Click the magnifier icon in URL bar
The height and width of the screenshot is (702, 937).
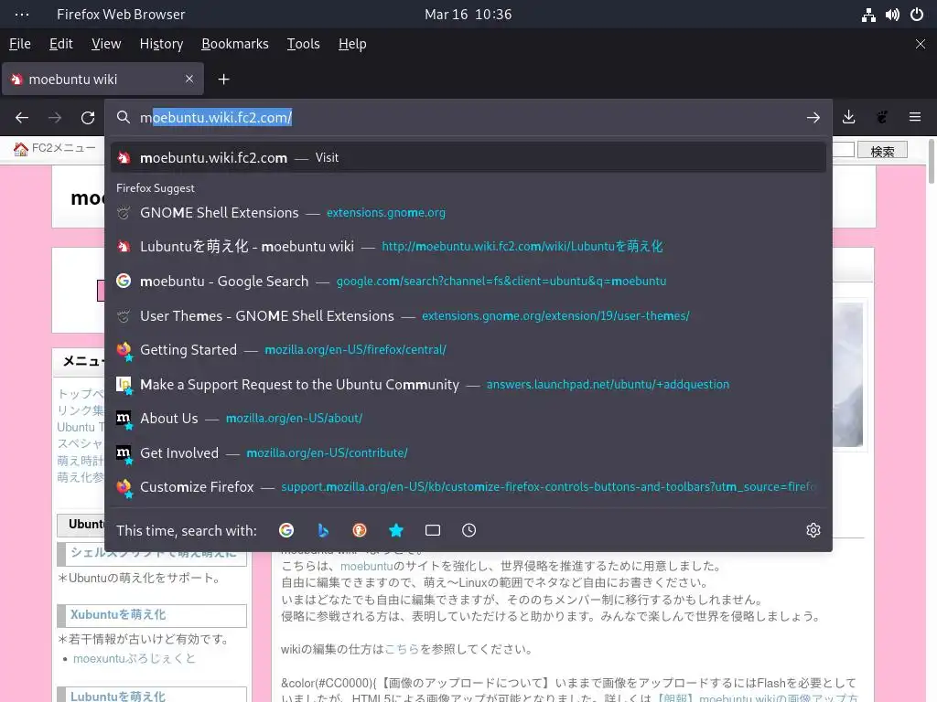point(124,118)
